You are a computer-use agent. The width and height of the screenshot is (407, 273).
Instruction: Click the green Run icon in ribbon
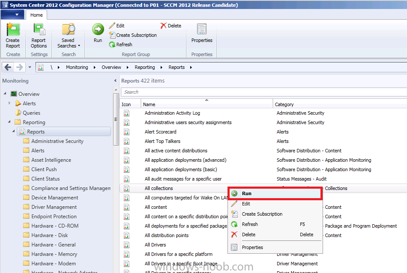[98, 29]
